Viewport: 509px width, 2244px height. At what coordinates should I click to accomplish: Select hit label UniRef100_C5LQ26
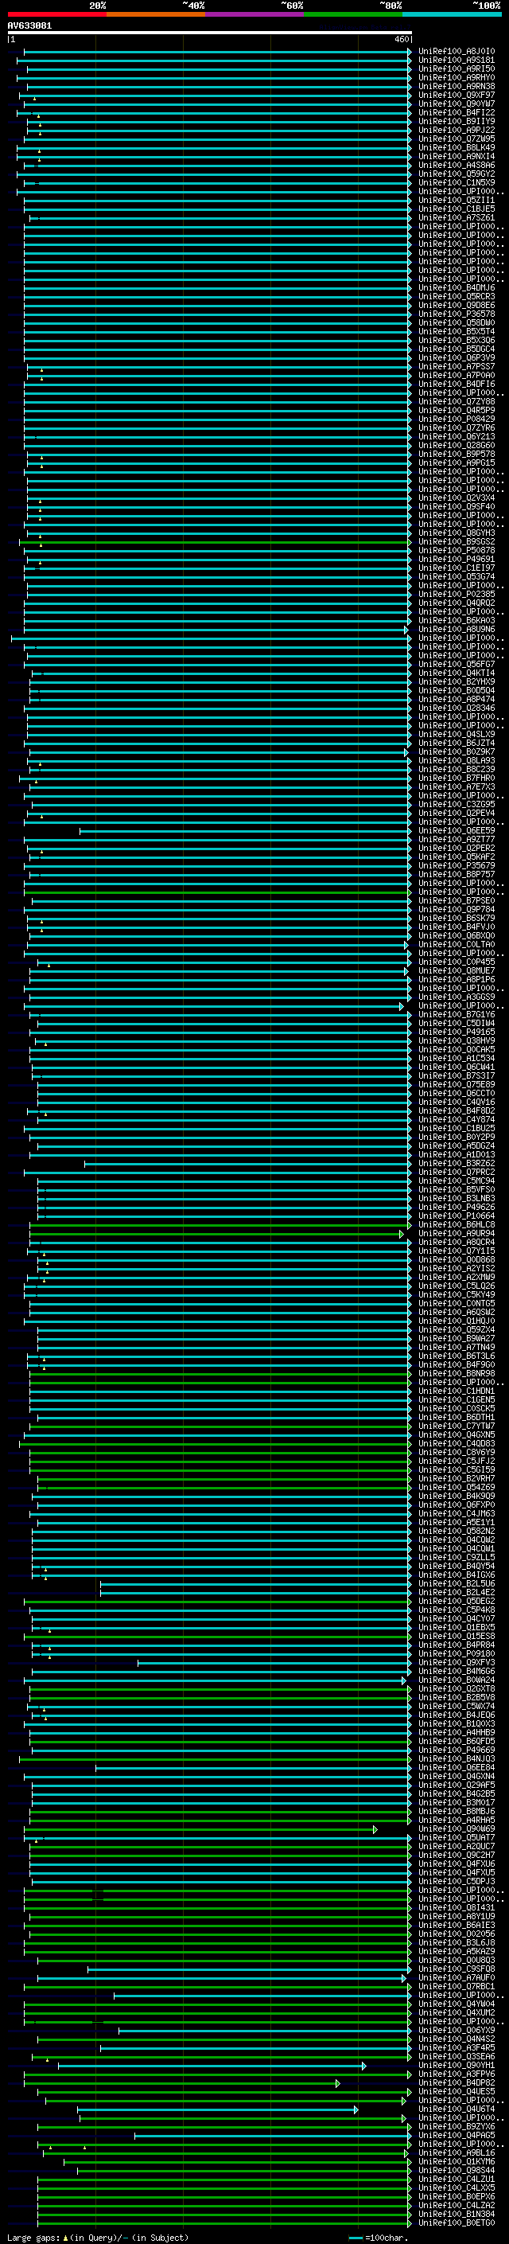[x=457, y=1286]
